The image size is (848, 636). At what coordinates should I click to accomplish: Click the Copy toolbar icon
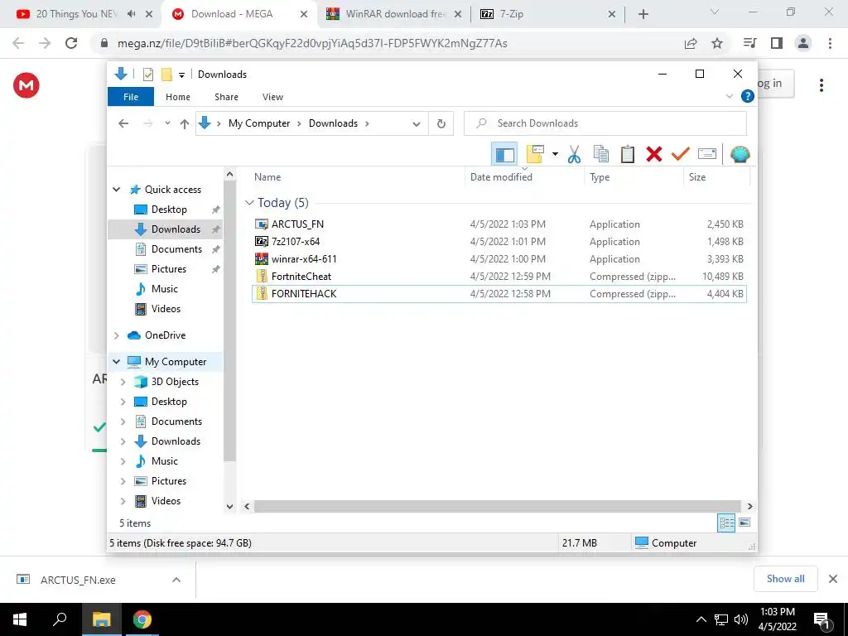pyautogui.click(x=601, y=154)
